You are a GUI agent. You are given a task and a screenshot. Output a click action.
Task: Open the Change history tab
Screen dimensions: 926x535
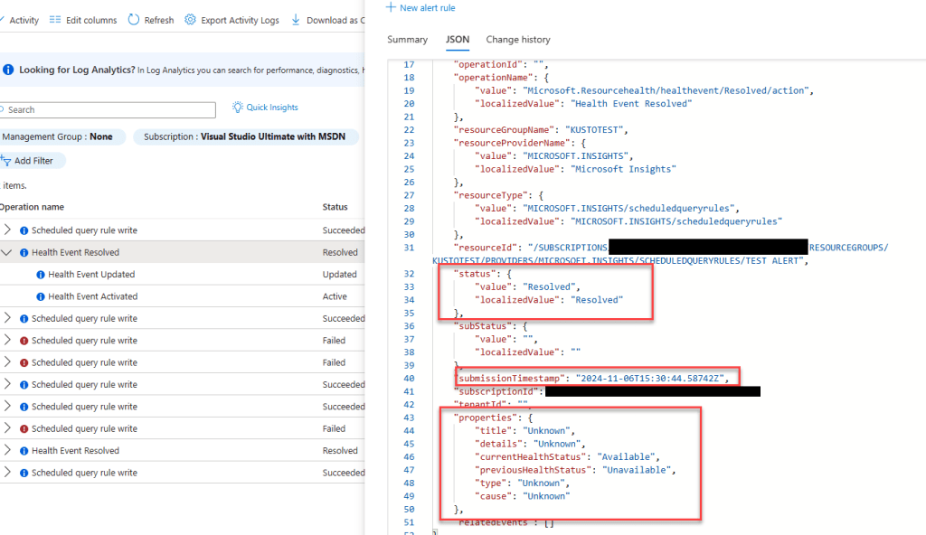point(517,40)
